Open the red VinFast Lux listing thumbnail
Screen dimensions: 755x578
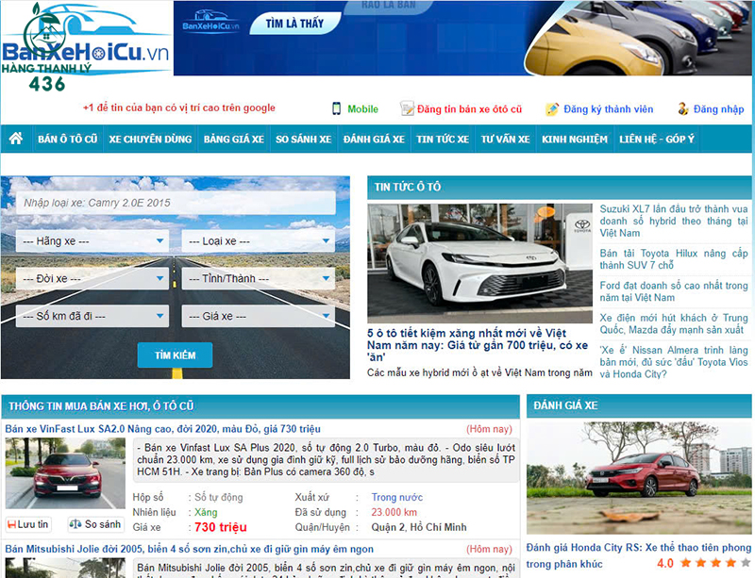[x=65, y=473]
